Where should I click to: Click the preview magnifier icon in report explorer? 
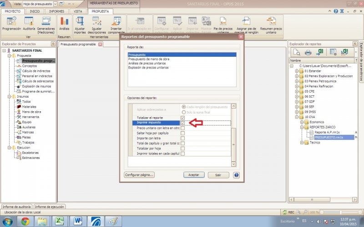[x=297, y=52]
